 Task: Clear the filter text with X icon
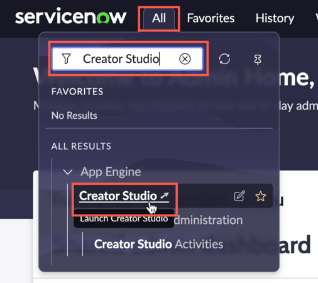pyautogui.click(x=185, y=58)
